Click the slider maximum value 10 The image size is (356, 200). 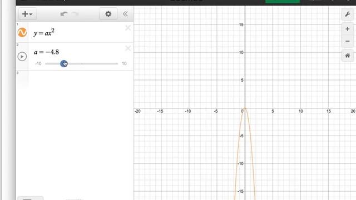click(x=124, y=63)
